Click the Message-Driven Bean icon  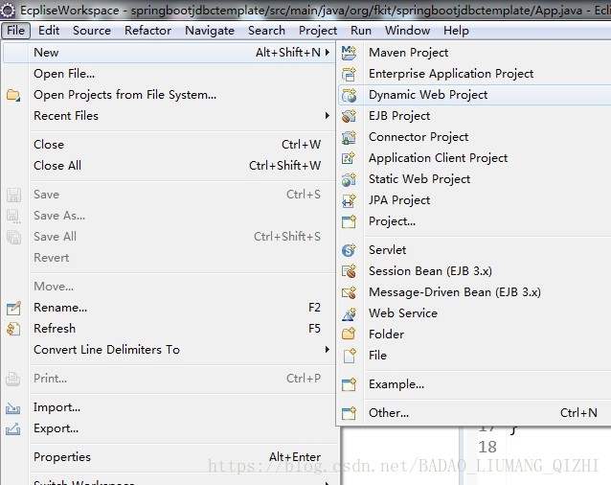(x=349, y=292)
